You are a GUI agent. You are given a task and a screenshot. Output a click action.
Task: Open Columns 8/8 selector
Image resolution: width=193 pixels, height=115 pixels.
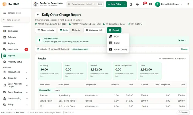94,30
